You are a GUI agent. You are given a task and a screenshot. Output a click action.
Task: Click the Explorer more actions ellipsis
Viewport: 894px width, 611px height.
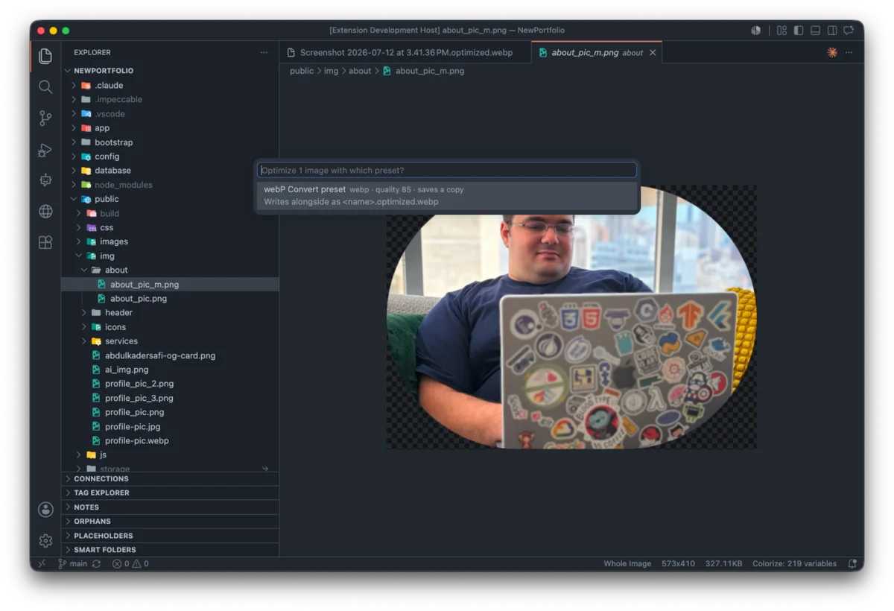(264, 53)
